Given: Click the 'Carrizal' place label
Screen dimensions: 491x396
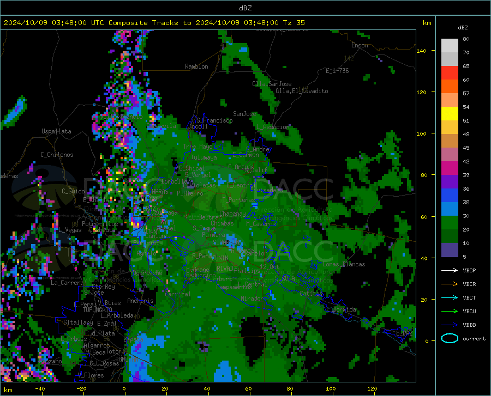Looking at the screenshot, I should pos(177,294).
